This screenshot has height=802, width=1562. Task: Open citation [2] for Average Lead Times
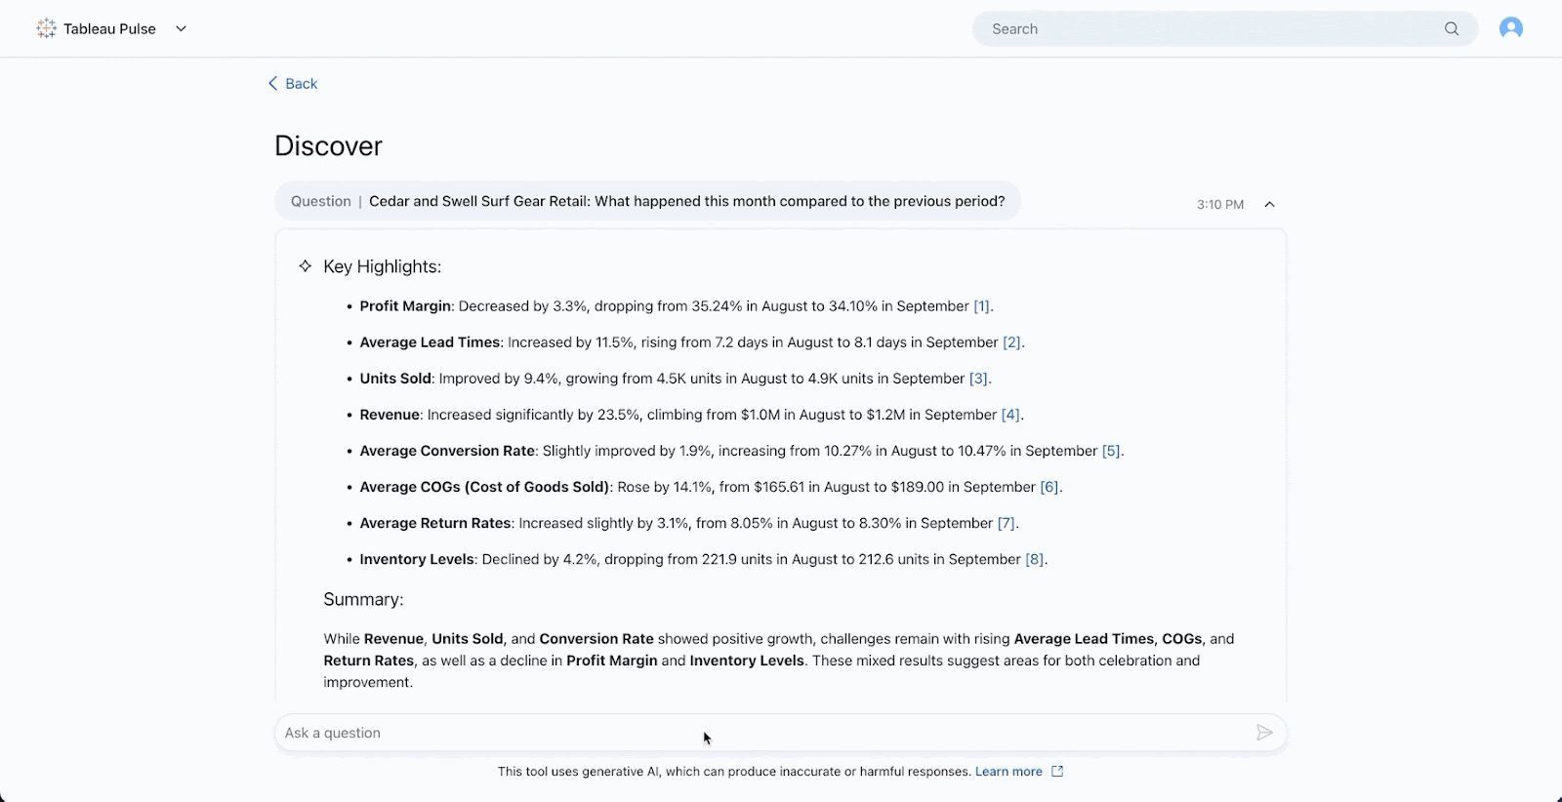pos(1011,342)
